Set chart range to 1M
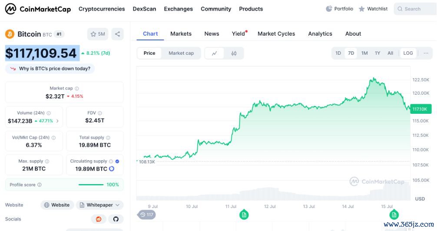 click(364, 53)
